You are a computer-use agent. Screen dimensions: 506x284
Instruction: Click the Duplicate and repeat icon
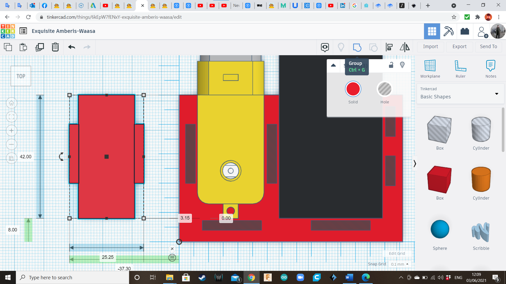pyautogui.click(x=40, y=47)
